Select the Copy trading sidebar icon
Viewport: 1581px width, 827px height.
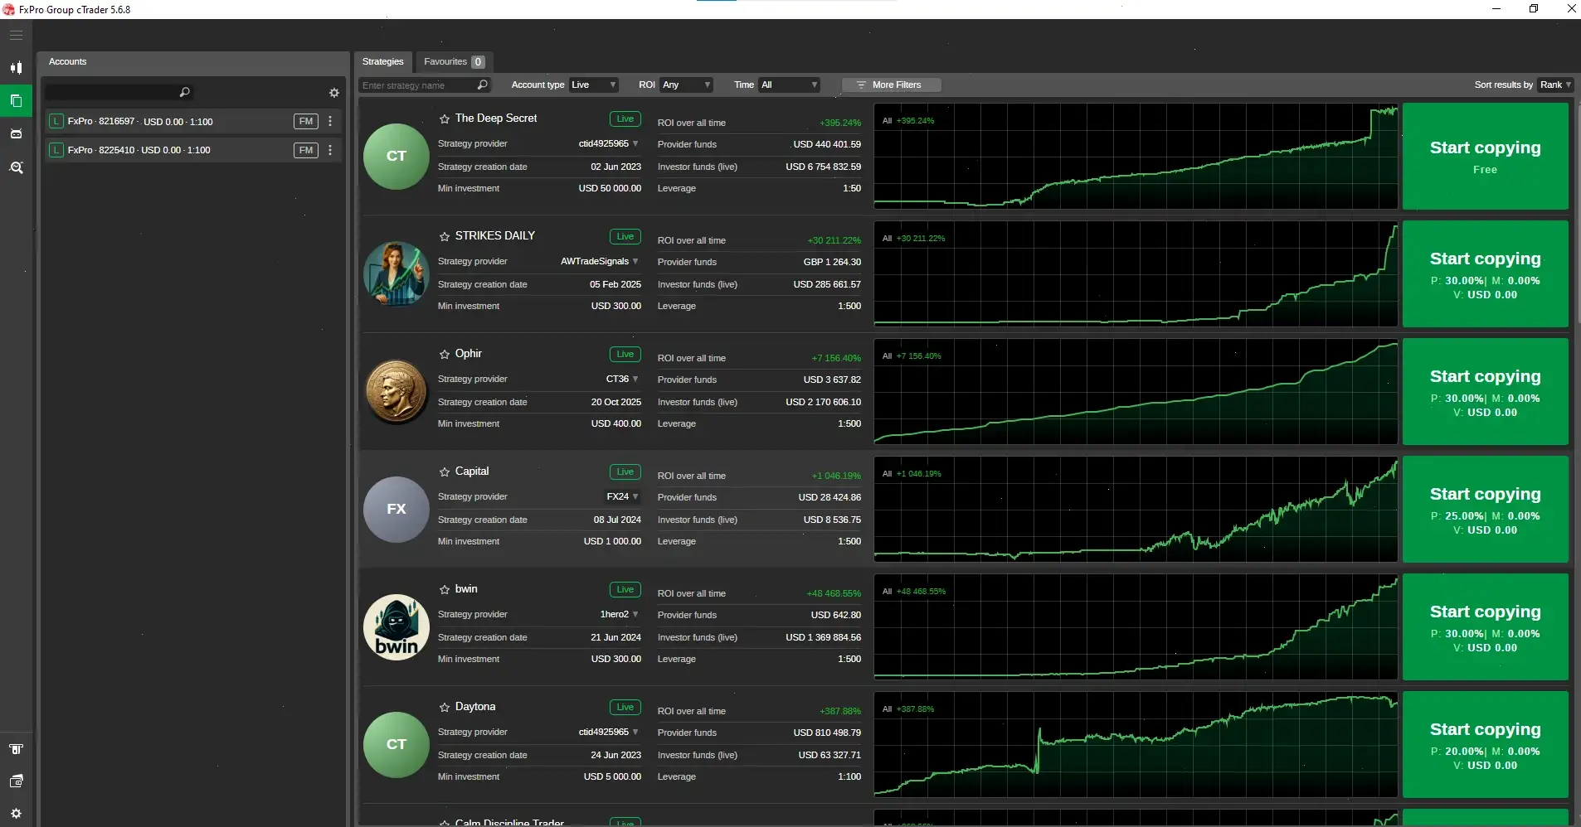pyautogui.click(x=16, y=100)
